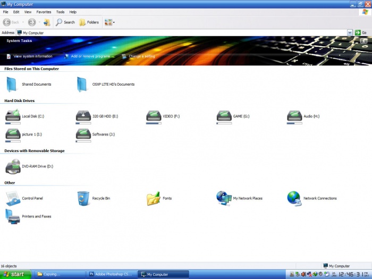Screen dimensions: 372x279
Task: Click View system information link
Action: [32, 56]
